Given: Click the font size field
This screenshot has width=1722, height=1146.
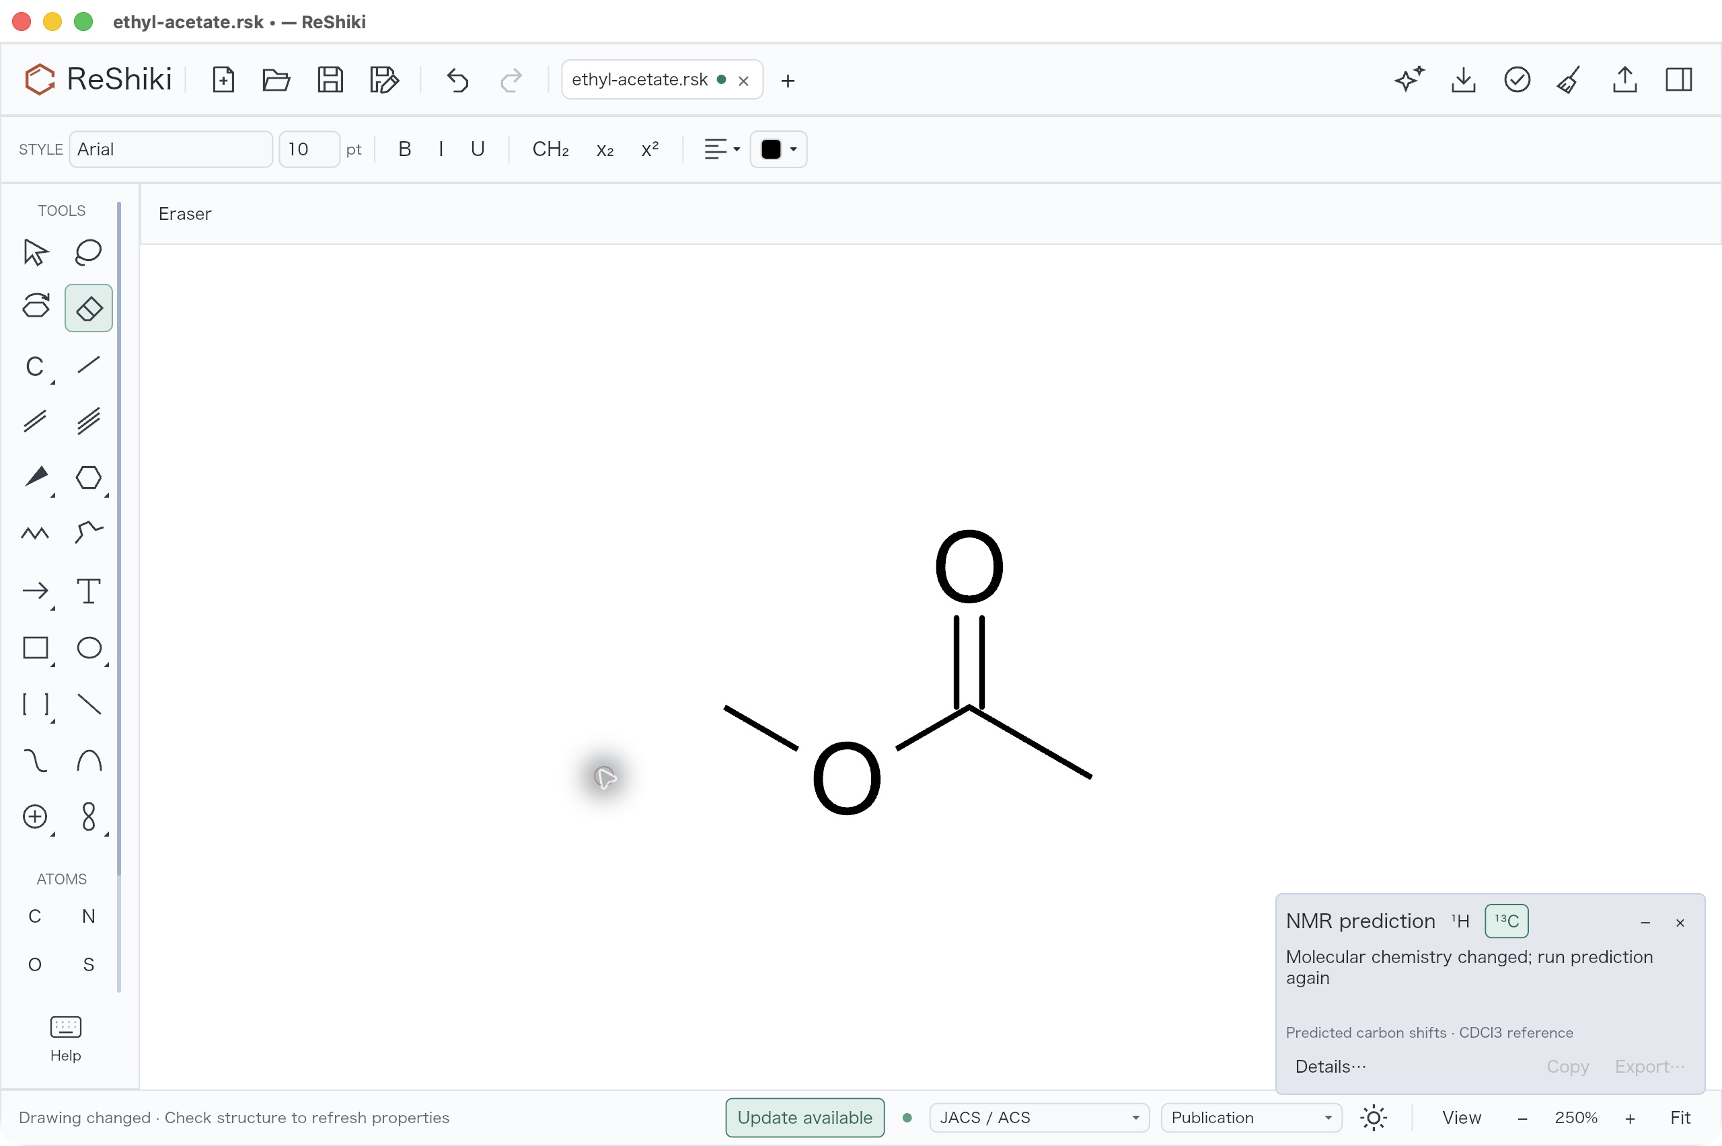Looking at the screenshot, I should click(x=309, y=149).
